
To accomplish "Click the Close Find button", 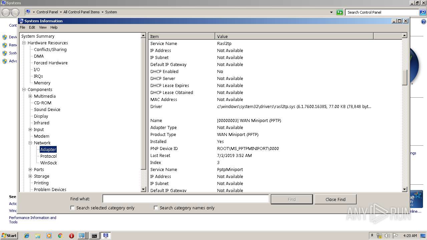I will pyautogui.click(x=335, y=199).
